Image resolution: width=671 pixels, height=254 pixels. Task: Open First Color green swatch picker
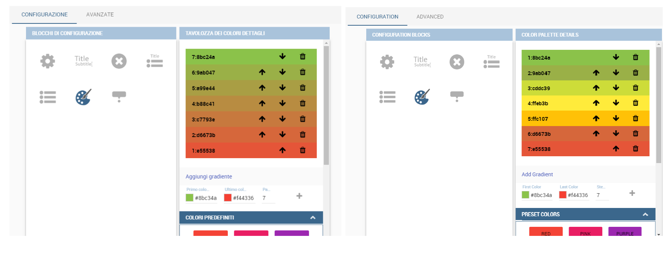pyautogui.click(x=525, y=195)
